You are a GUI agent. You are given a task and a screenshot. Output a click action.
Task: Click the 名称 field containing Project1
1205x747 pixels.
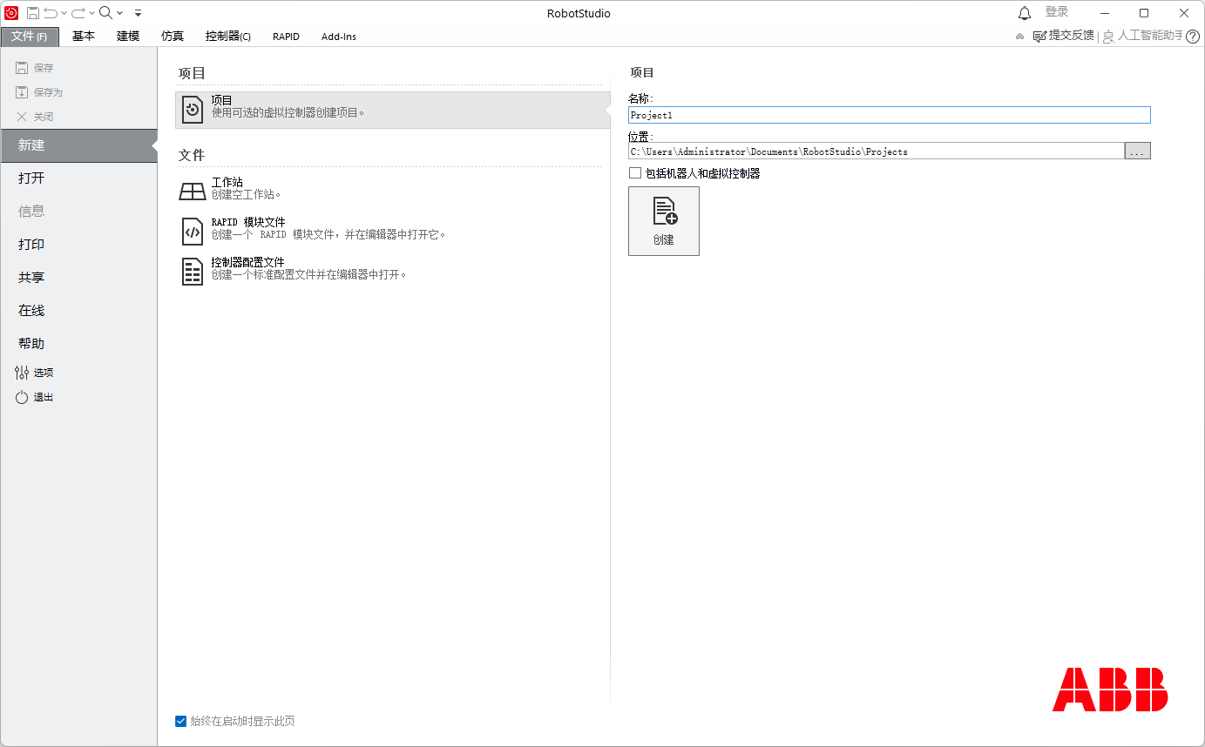click(890, 115)
